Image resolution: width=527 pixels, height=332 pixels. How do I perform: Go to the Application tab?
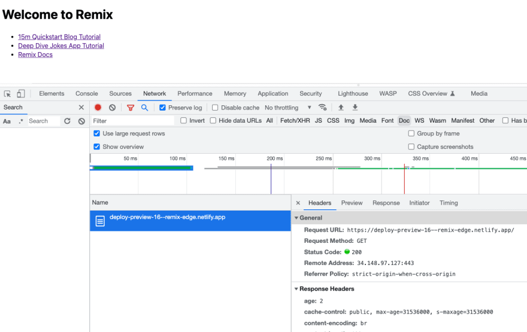point(273,94)
